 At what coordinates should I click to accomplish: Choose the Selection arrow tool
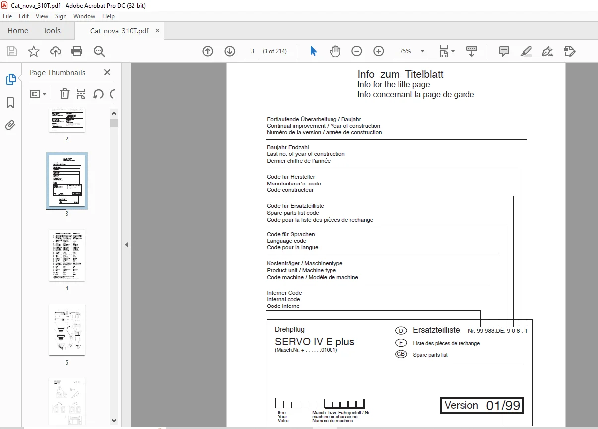[313, 51]
